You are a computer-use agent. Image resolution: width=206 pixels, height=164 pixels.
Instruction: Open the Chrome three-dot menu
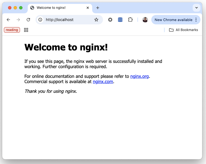196,20
